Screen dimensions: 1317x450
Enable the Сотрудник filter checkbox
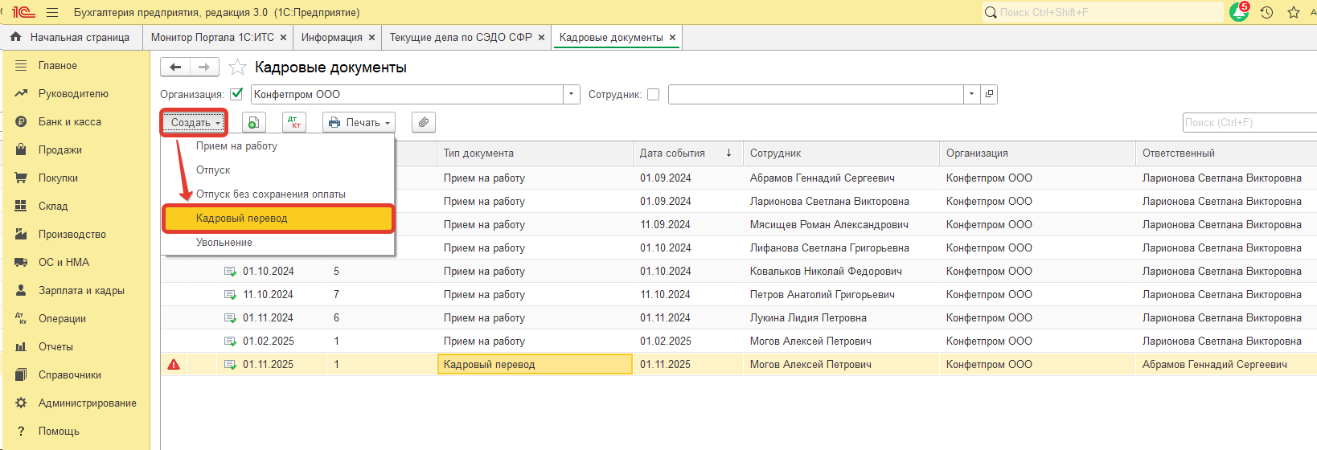click(653, 94)
